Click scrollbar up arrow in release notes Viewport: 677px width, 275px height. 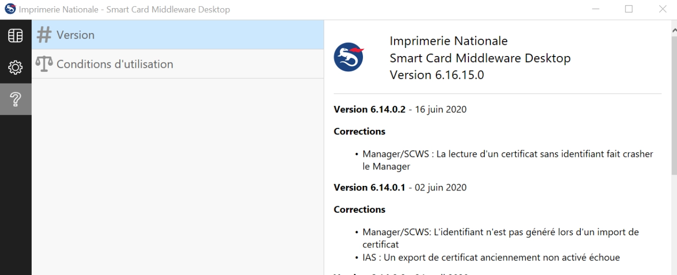point(674,31)
